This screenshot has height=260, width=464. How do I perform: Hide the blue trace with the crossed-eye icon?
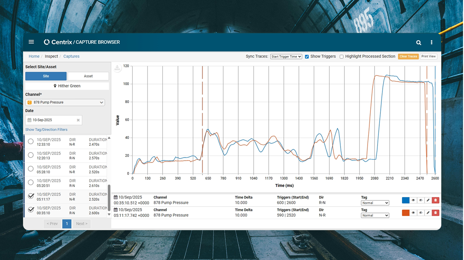(421, 200)
